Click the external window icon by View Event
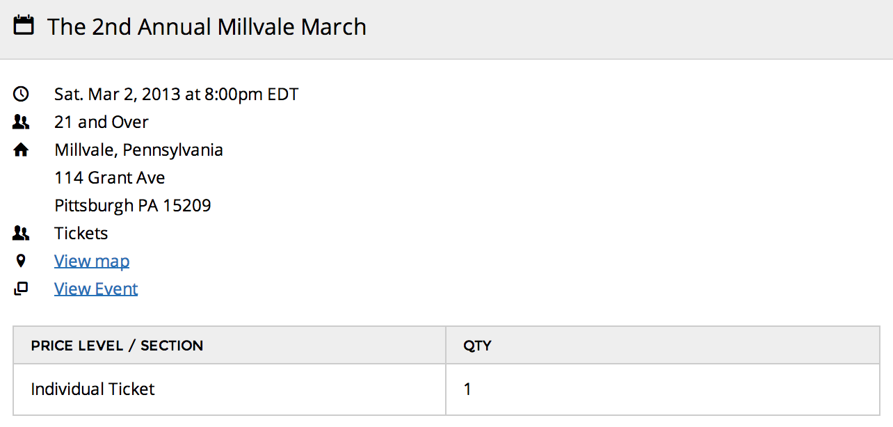 click(22, 289)
